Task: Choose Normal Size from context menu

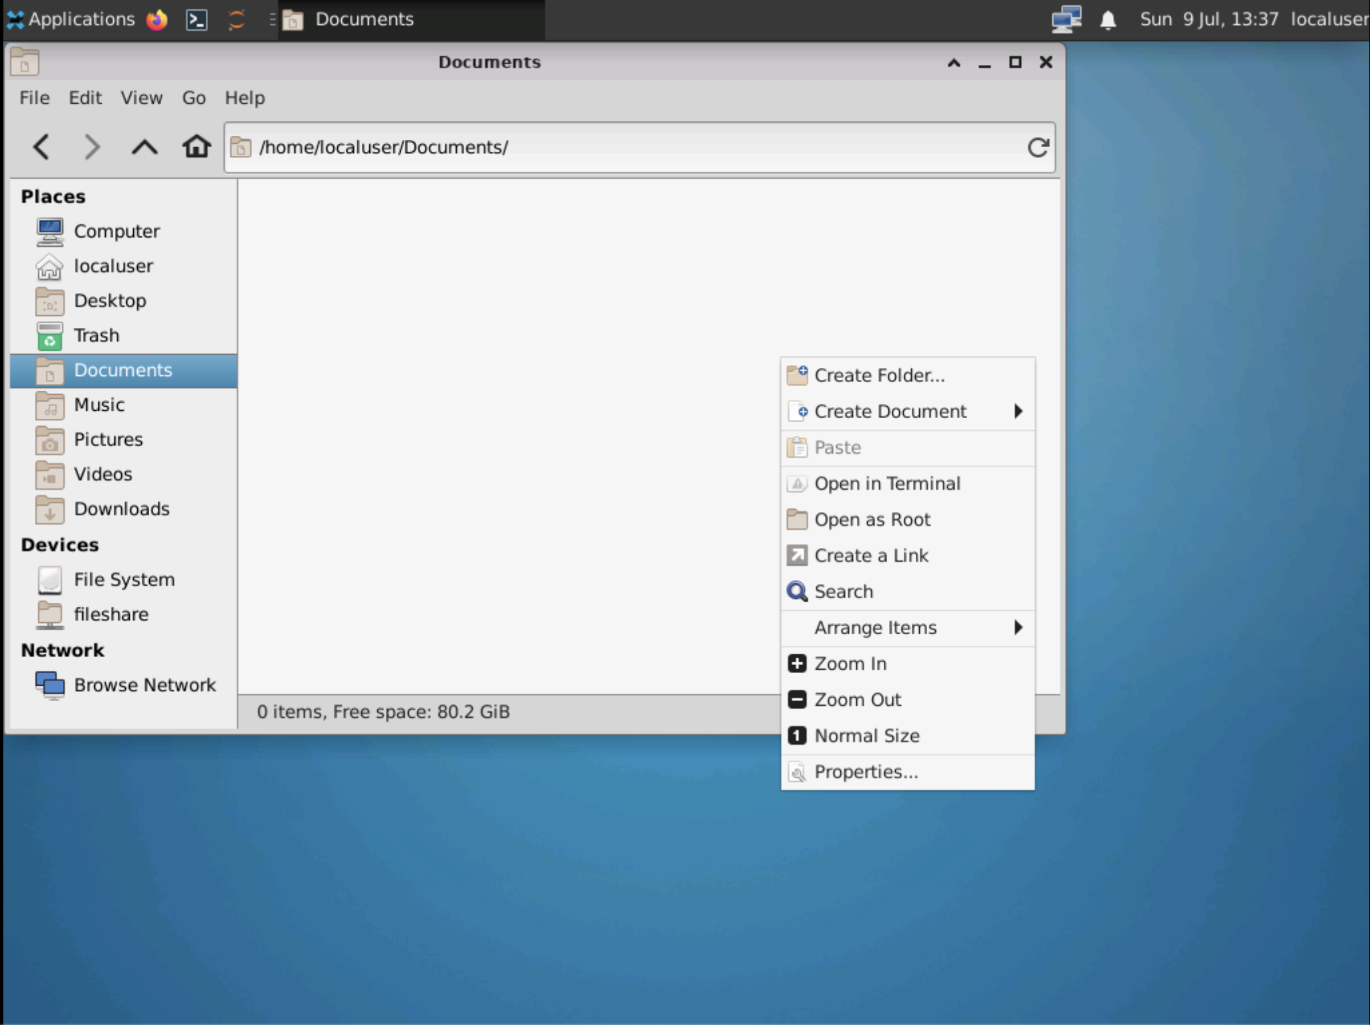Action: point(908,737)
